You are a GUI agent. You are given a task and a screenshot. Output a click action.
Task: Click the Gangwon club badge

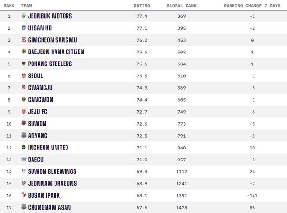pos(24,99)
